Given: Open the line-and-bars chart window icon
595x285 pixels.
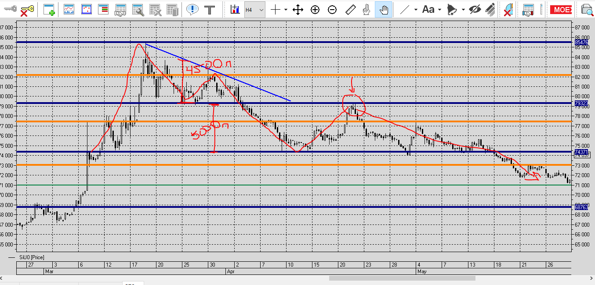Looking at the screenshot, I should pos(69,9).
